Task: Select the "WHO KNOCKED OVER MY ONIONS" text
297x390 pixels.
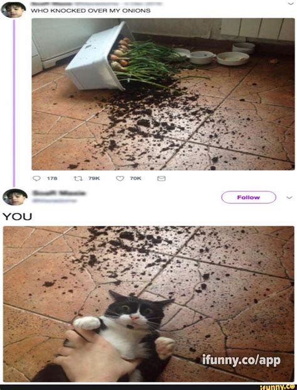Action: [91, 11]
